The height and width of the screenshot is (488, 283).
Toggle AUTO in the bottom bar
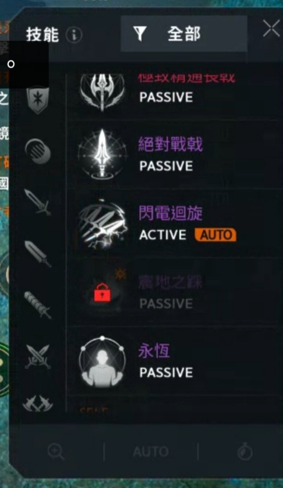(x=151, y=452)
